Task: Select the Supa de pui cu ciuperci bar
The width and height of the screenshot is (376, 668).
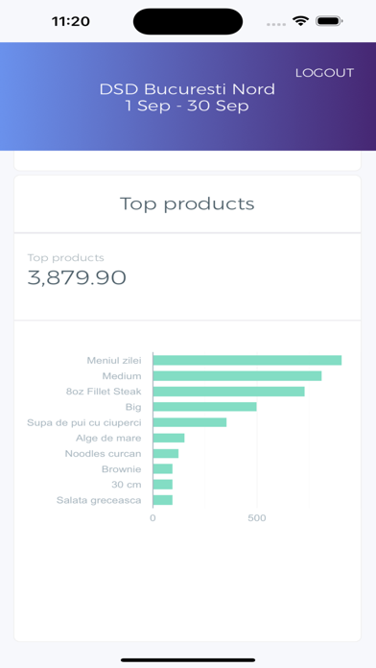Action: pyautogui.click(x=190, y=422)
